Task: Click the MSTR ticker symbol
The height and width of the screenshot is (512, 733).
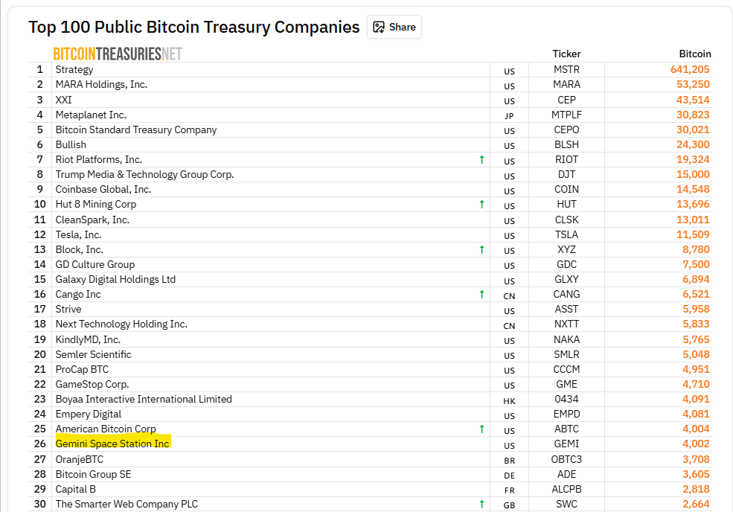Action: (566, 69)
